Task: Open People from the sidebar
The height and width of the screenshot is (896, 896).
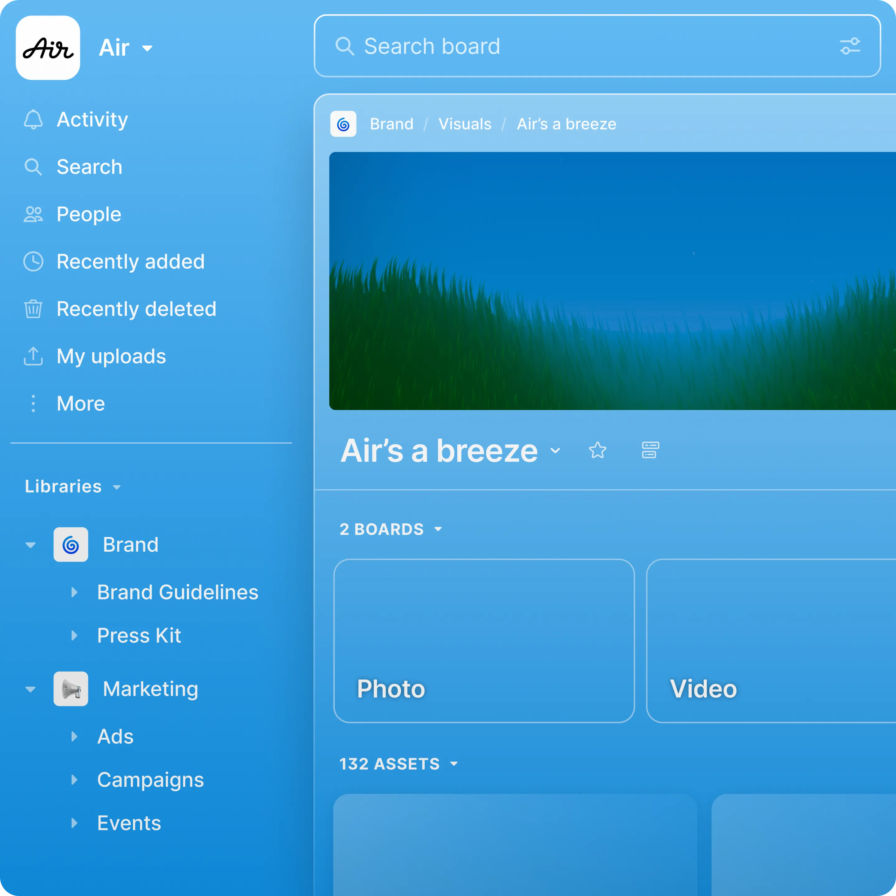Action: click(x=88, y=214)
